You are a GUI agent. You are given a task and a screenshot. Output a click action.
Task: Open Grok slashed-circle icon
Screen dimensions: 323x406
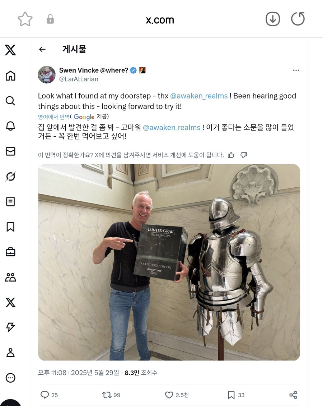coord(10,176)
